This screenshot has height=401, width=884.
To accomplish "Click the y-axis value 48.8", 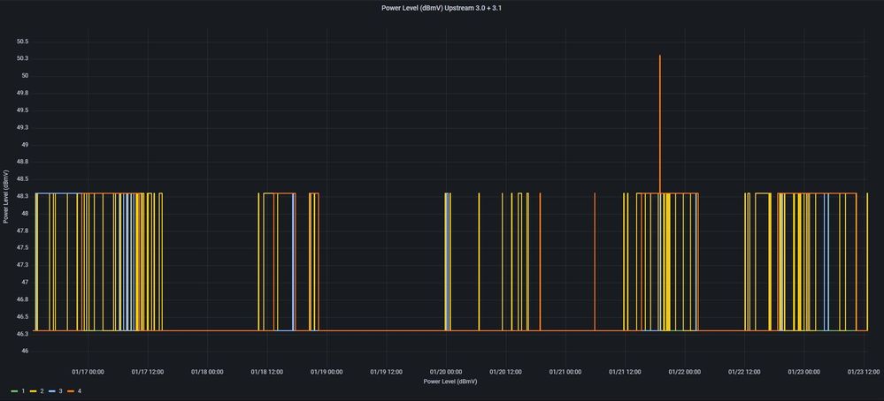I will (22, 162).
